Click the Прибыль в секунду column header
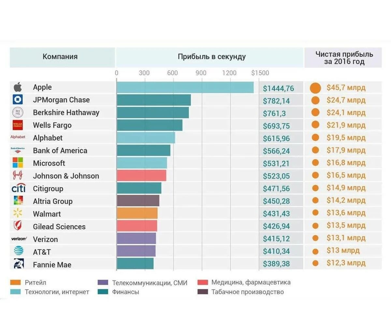Viewport: 391px width, 319px height. (210, 57)
